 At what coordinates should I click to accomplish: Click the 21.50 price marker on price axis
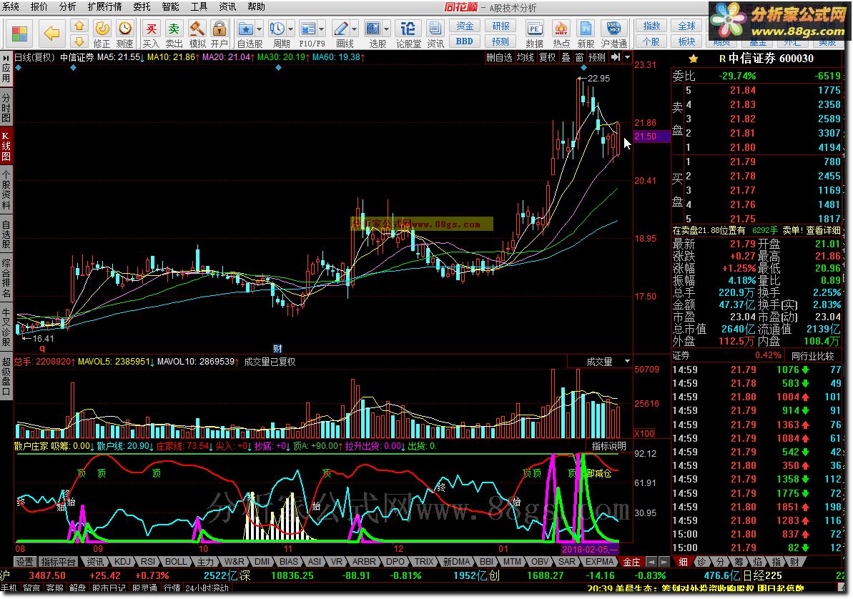pyautogui.click(x=651, y=137)
